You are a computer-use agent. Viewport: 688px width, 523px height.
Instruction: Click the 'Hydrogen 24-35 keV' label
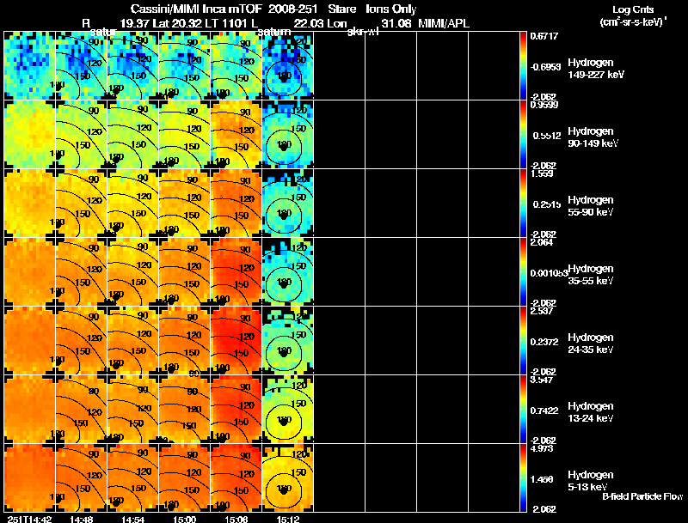click(591, 344)
